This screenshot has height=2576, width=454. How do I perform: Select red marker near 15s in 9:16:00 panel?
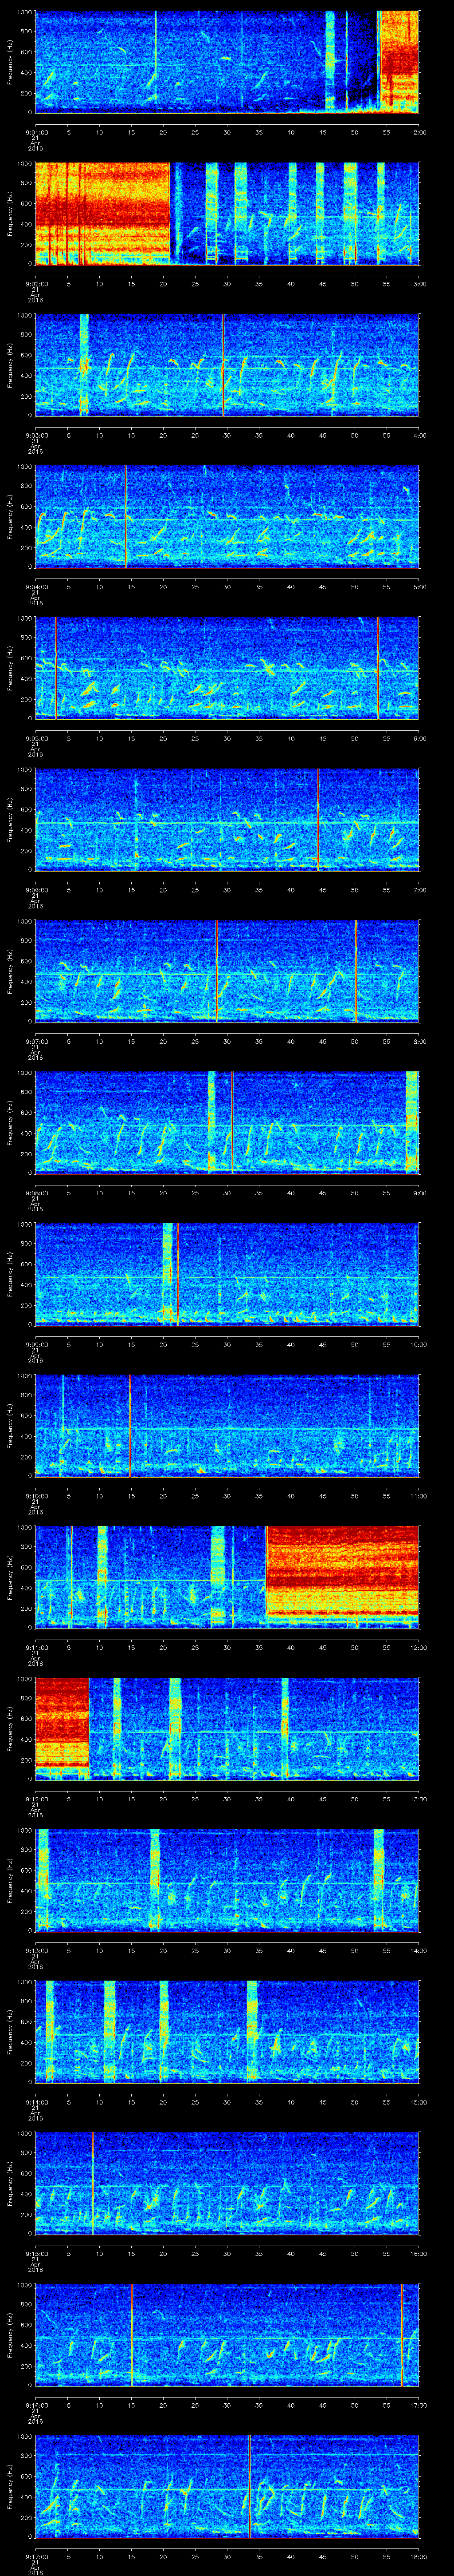[132, 2334]
